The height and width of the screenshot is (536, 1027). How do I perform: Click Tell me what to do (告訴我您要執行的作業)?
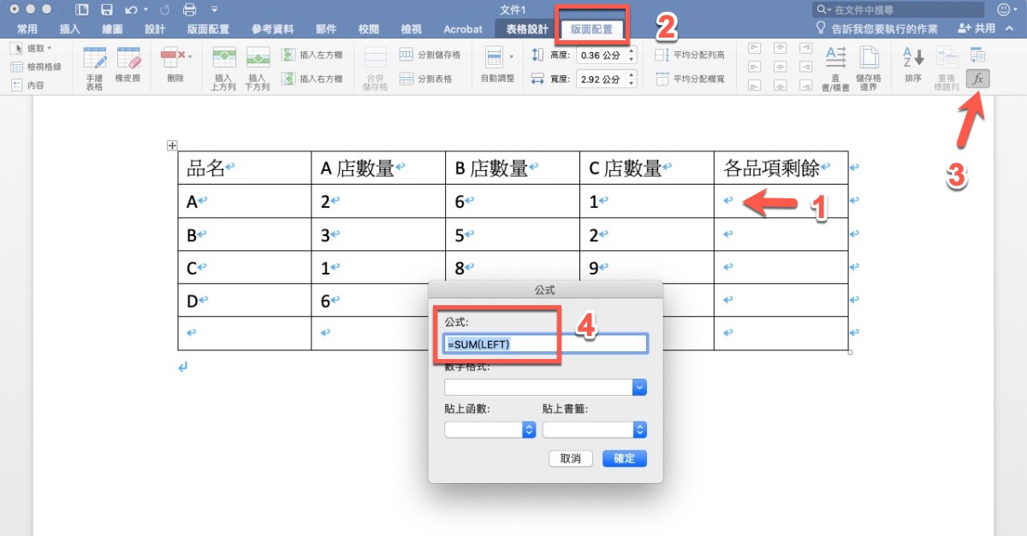point(878,28)
